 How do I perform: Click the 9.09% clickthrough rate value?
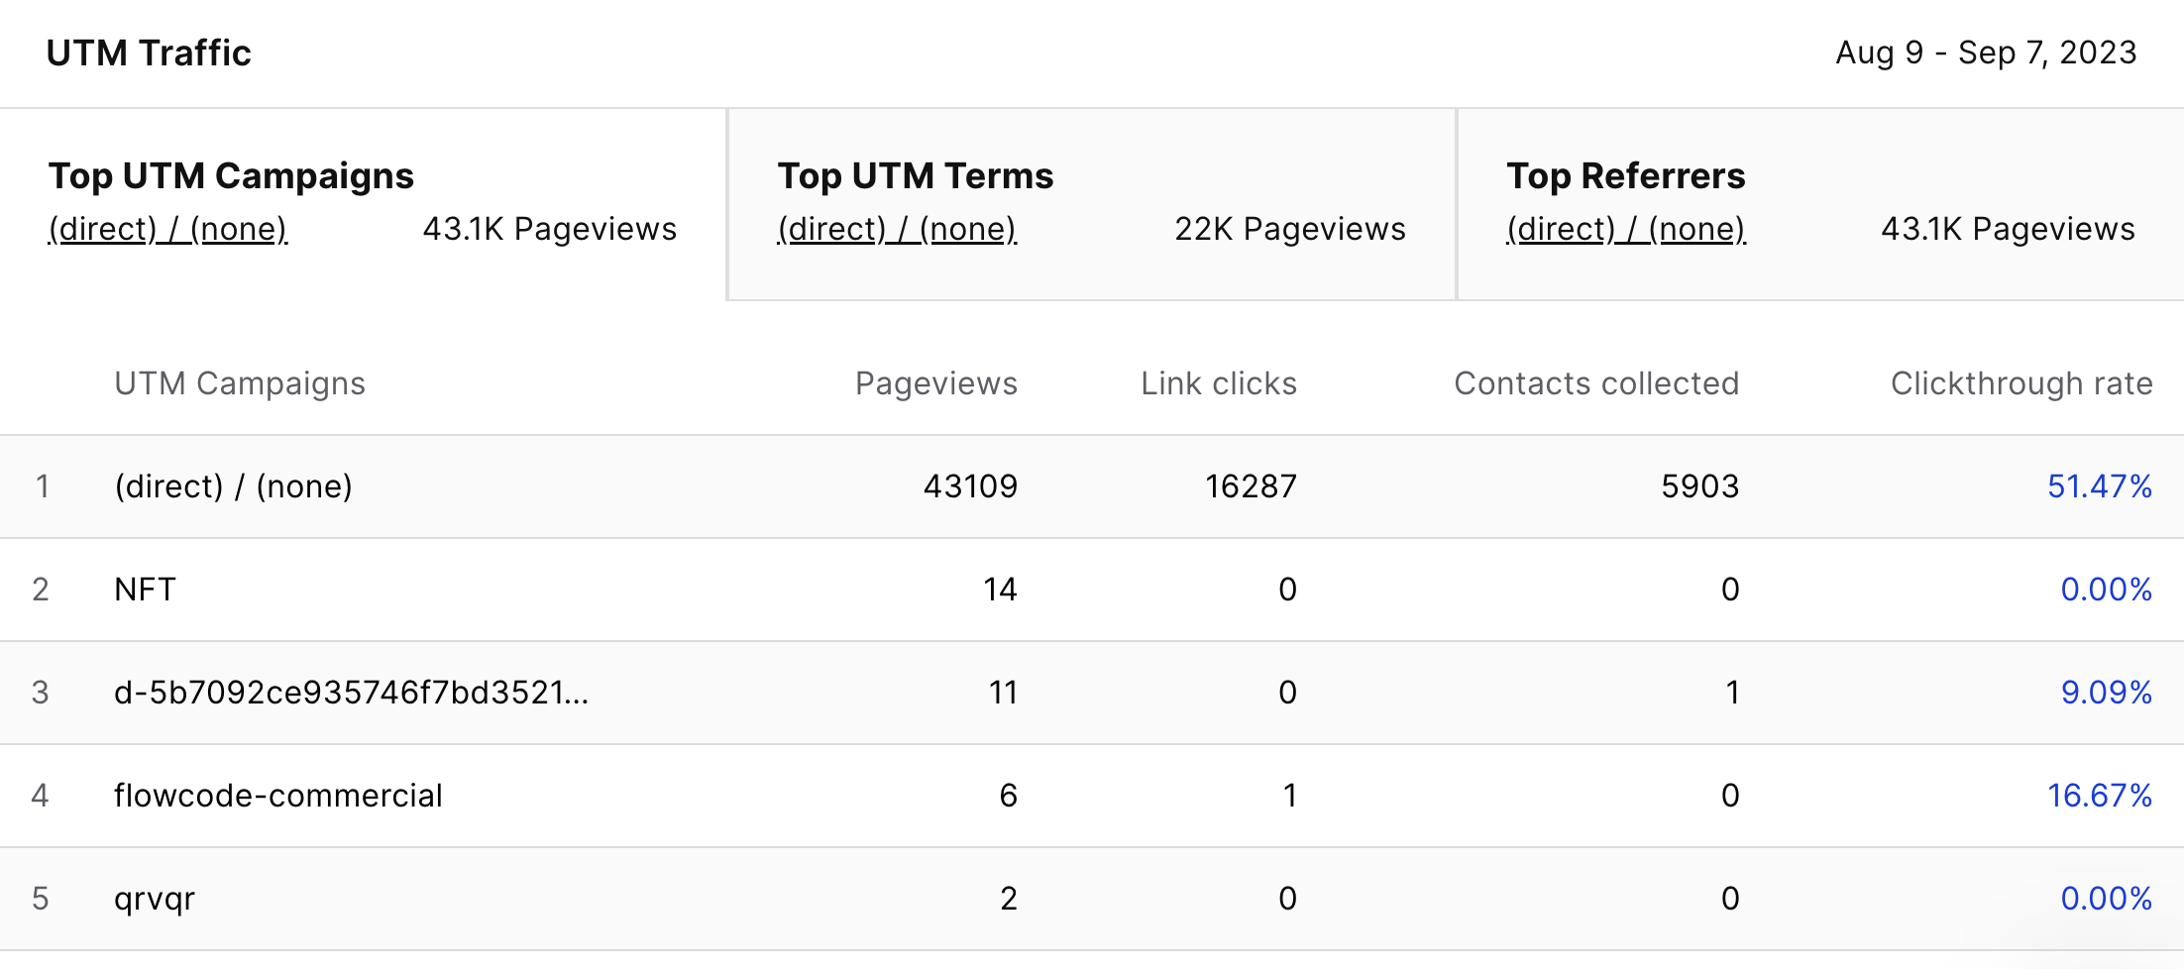click(2107, 693)
